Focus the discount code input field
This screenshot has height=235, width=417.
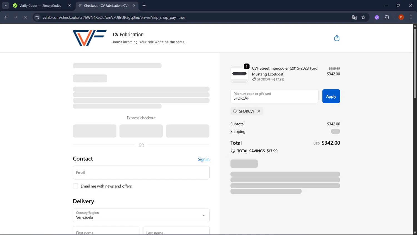click(x=274, y=96)
